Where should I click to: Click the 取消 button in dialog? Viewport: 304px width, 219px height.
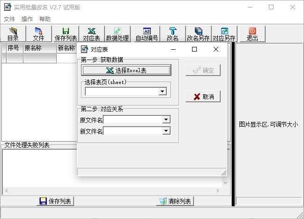[x=203, y=97]
